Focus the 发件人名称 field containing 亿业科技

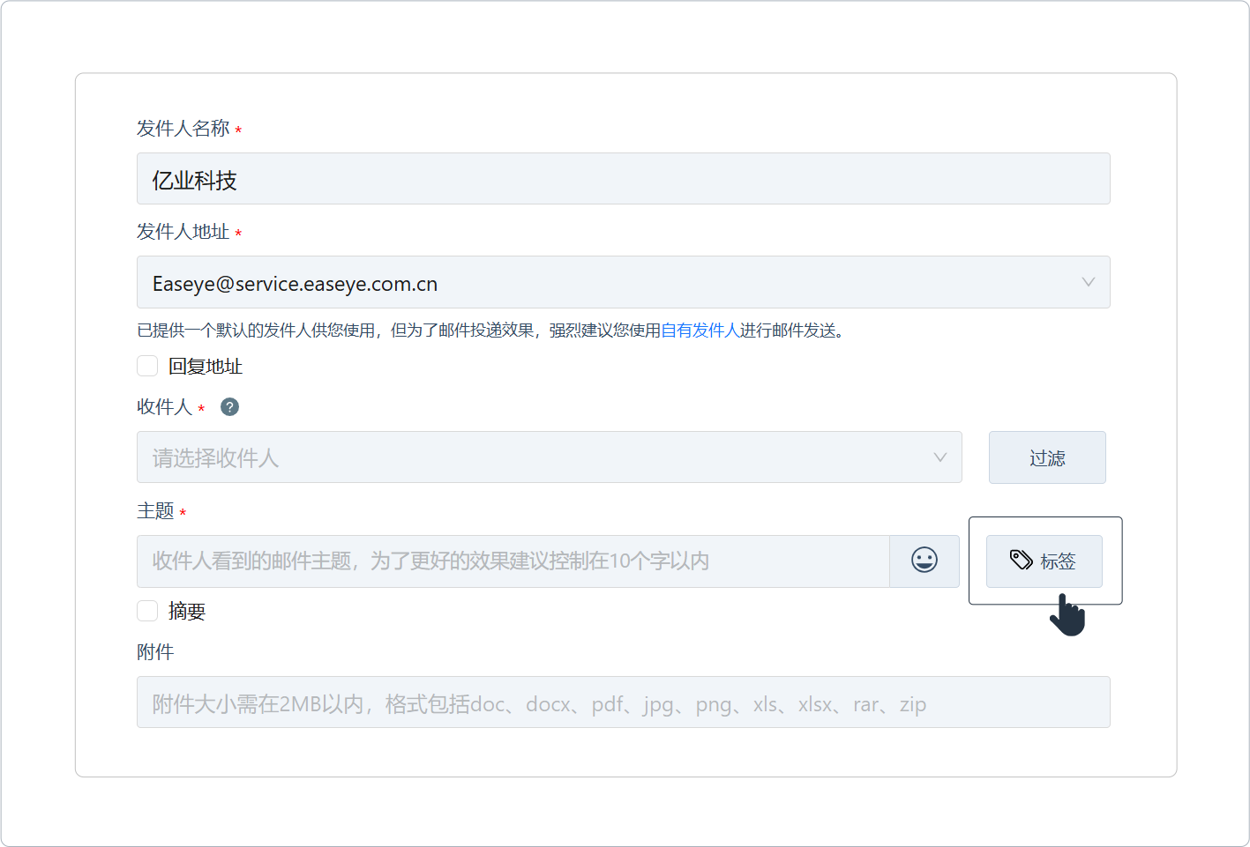click(623, 179)
